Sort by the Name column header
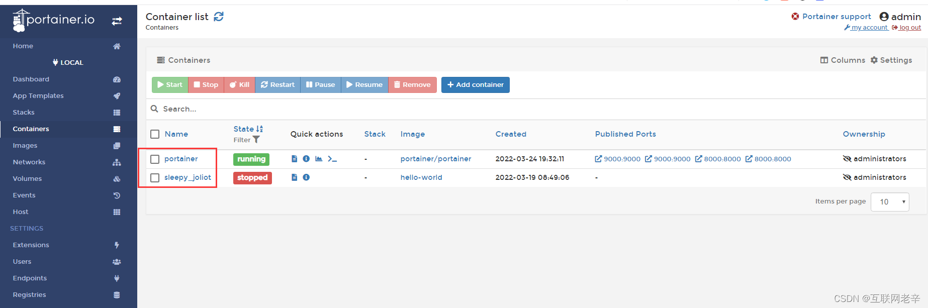The image size is (928, 308). tap(176, 134)
